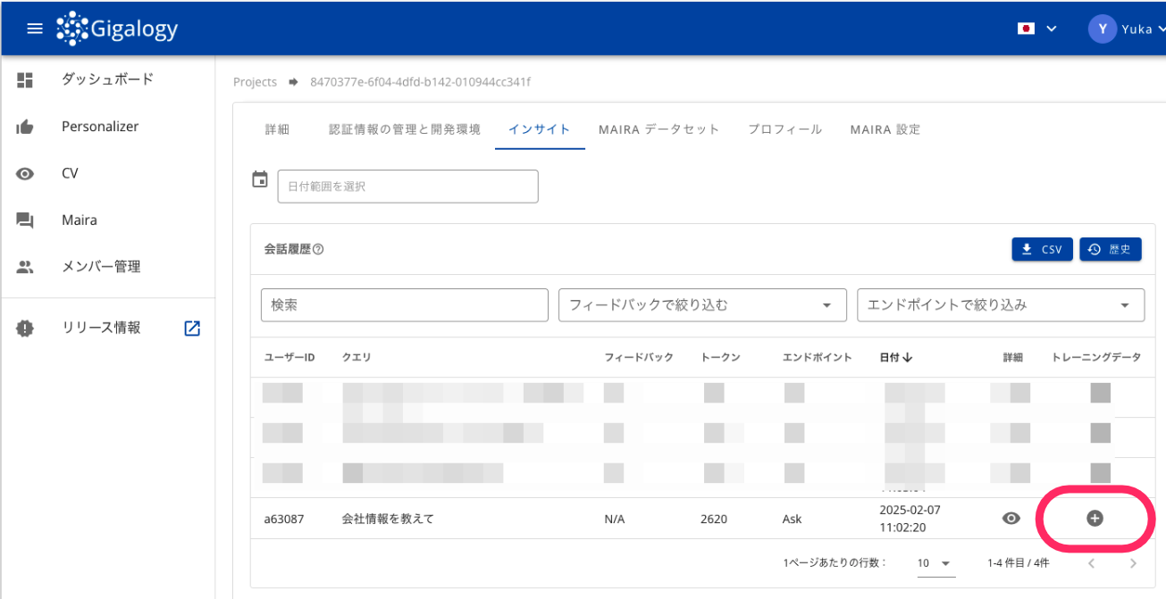Click the 検索 search field

pos(404,305)
